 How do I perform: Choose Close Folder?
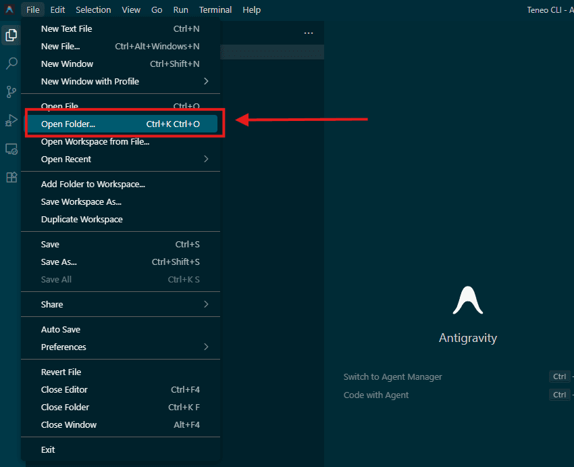(120, 407)
